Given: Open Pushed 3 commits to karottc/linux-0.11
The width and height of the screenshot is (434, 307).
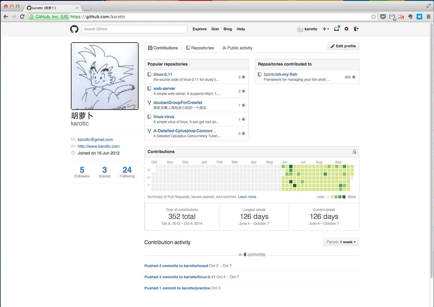Looking at the screenshot, I should 180,277.
